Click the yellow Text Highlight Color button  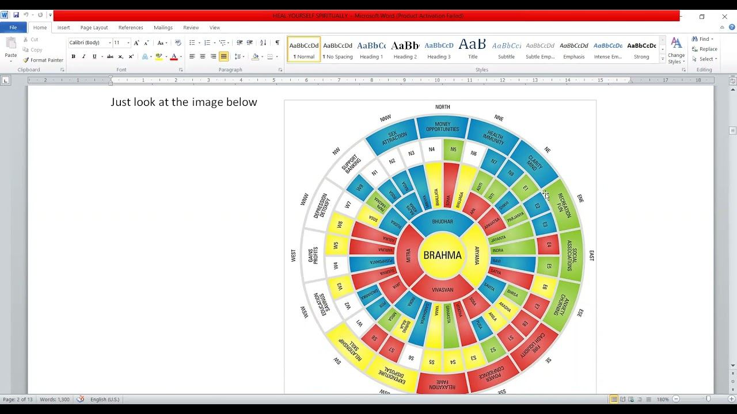tap(158, 56)
